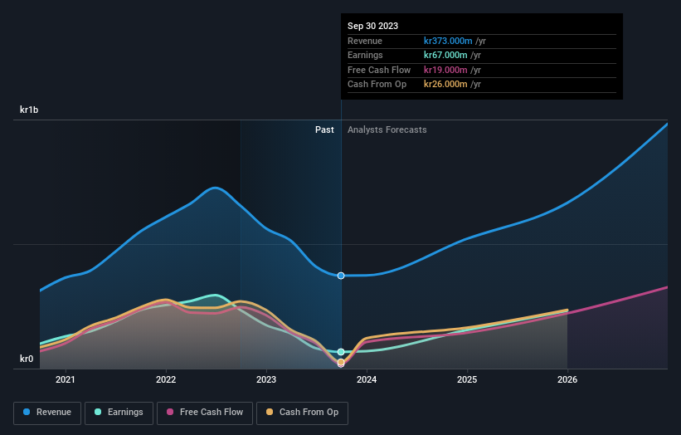Viewport: 681px width, 435px height.
Task: Click the kr19.000m free cash flow value
Action: click(445, 70)
